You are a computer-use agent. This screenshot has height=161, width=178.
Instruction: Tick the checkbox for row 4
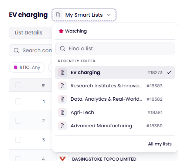[x=18, y=159]
